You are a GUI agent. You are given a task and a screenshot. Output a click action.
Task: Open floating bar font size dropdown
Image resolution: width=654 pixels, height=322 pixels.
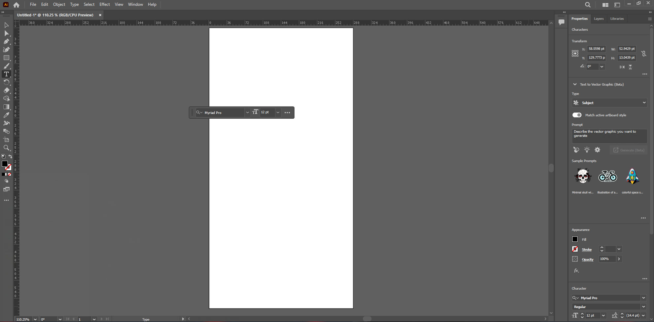click(278, 113)
